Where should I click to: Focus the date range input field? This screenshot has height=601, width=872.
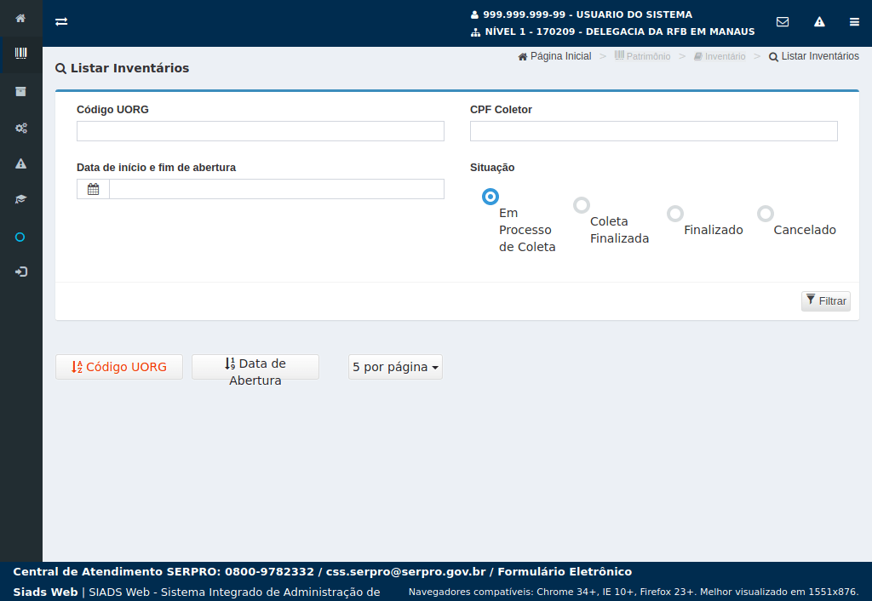tap(277, 189)
